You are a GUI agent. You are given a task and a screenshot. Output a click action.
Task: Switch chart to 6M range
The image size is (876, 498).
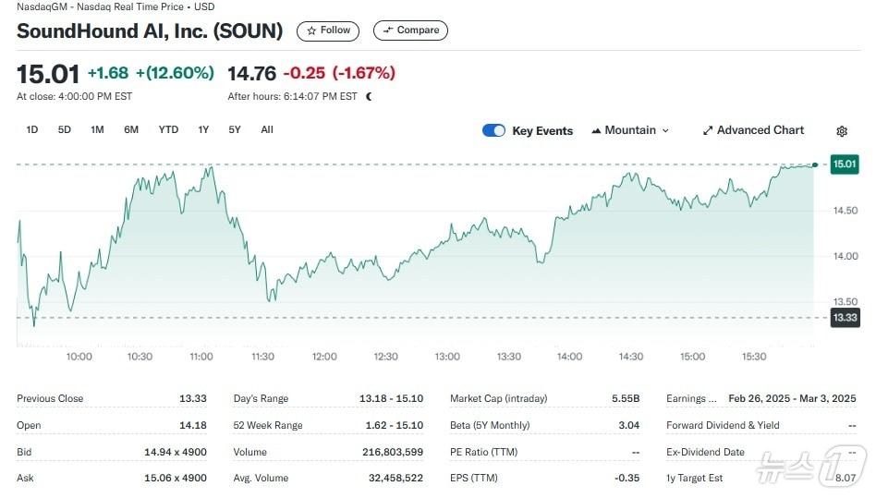(131, 129)
